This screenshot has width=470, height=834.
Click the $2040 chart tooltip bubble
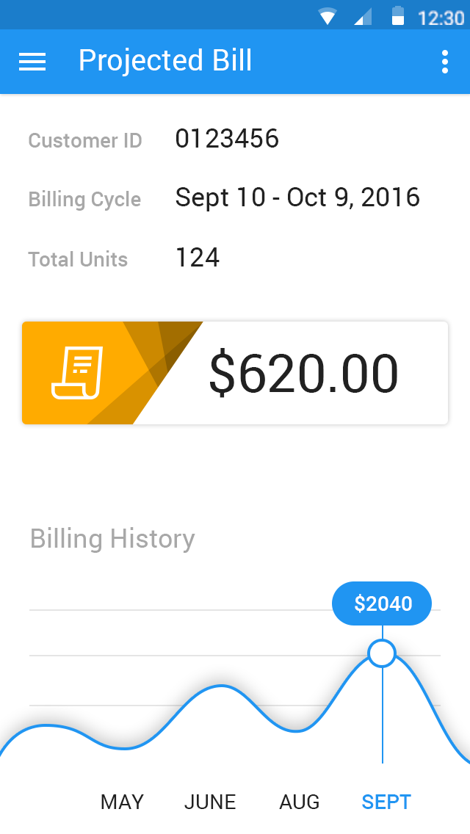[x=382, y=603]
